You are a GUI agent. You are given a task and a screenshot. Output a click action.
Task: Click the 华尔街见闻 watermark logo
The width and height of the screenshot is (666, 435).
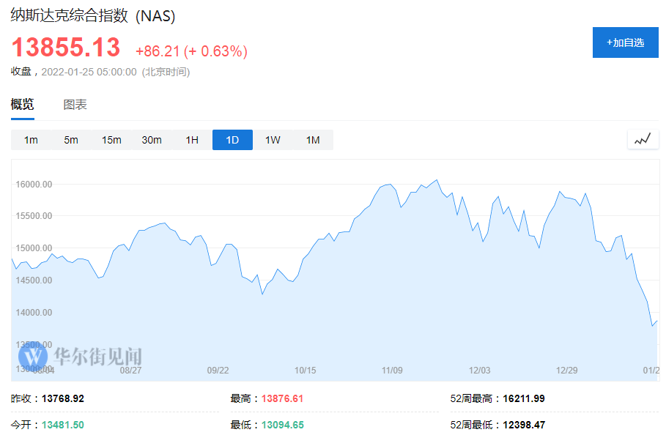[x=81, y=357]
